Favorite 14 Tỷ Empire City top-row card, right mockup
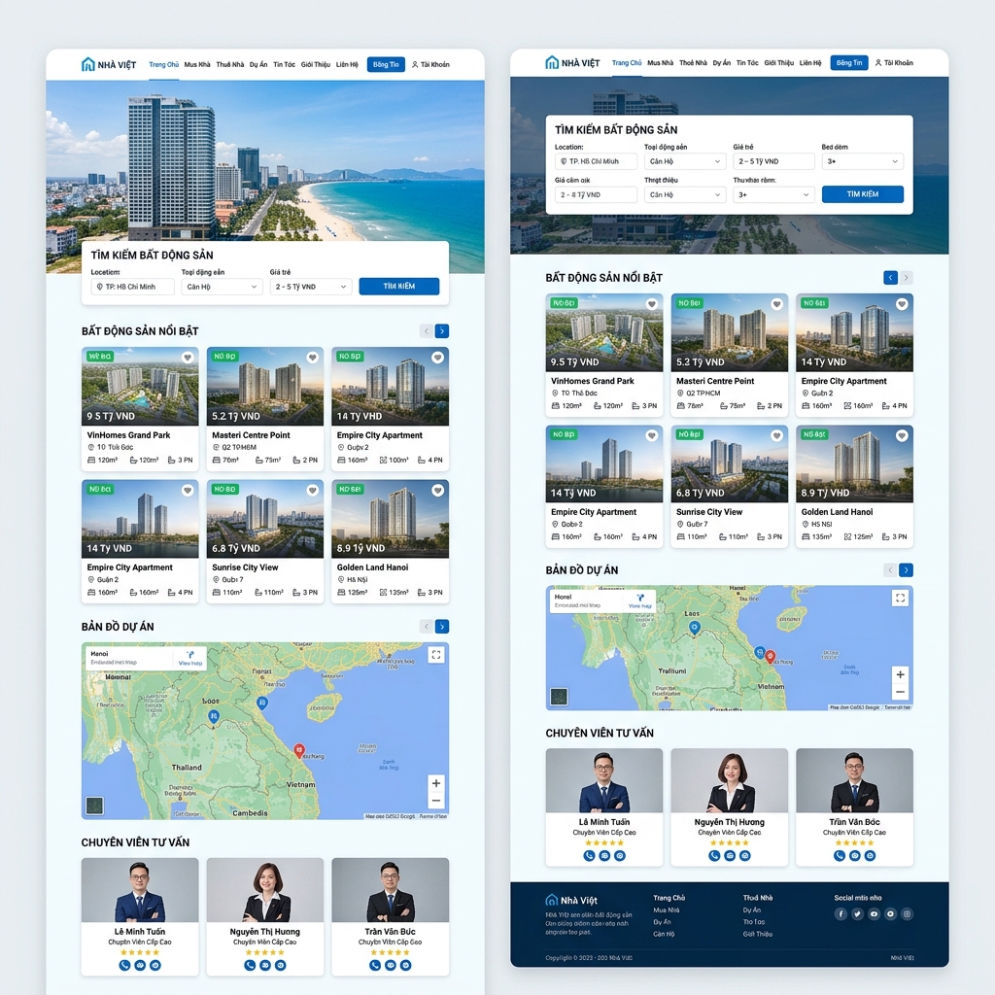The image size is (995, 995). 902,304
